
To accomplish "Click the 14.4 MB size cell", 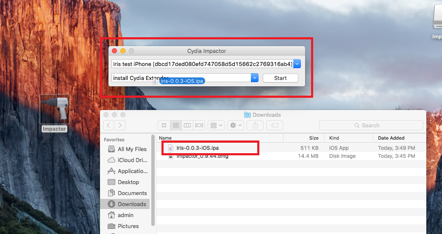I will (x=308, y=156).
